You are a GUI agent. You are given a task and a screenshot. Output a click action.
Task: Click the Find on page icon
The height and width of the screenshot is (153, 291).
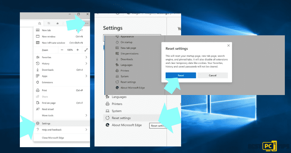(x=38, y=103)
